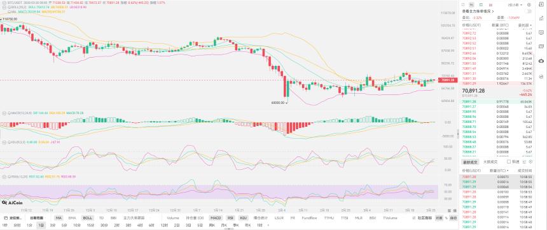Click the last price 70,891.28 in order book

473,91
